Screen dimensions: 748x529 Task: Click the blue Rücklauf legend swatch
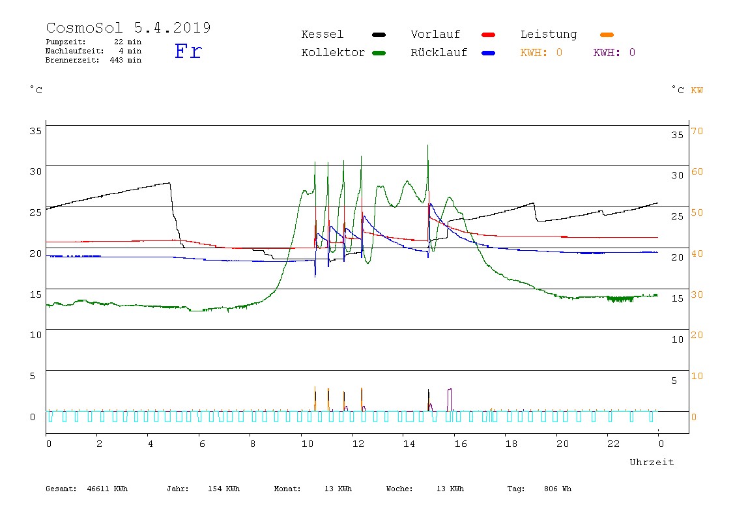click(x=489, y=53)
